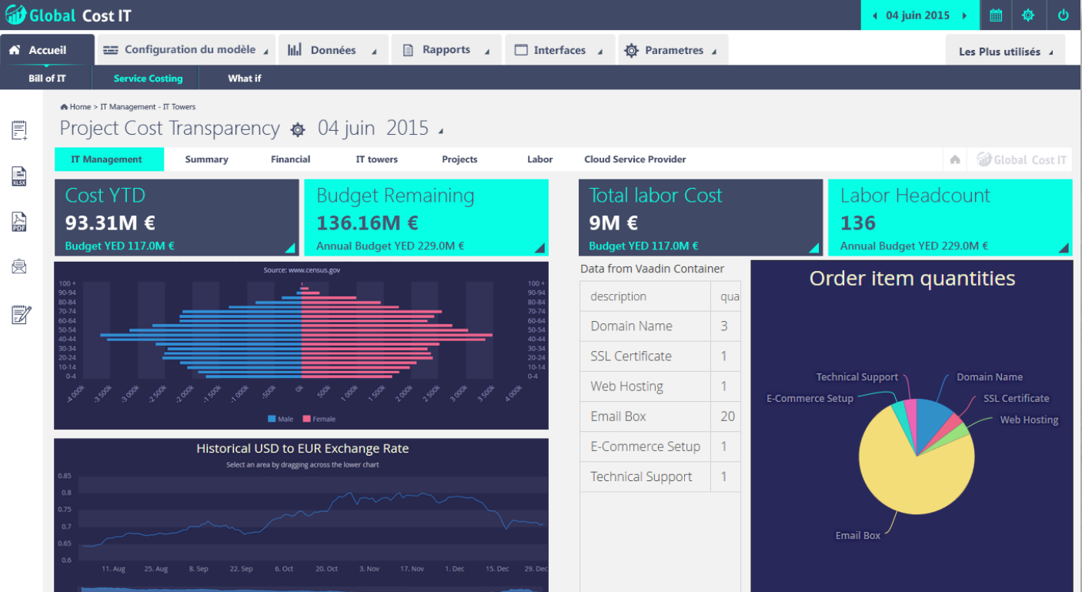Expand Cost YTD card corner triangle
Viewport: 1082px width, 592px height.
pos(290,248)
